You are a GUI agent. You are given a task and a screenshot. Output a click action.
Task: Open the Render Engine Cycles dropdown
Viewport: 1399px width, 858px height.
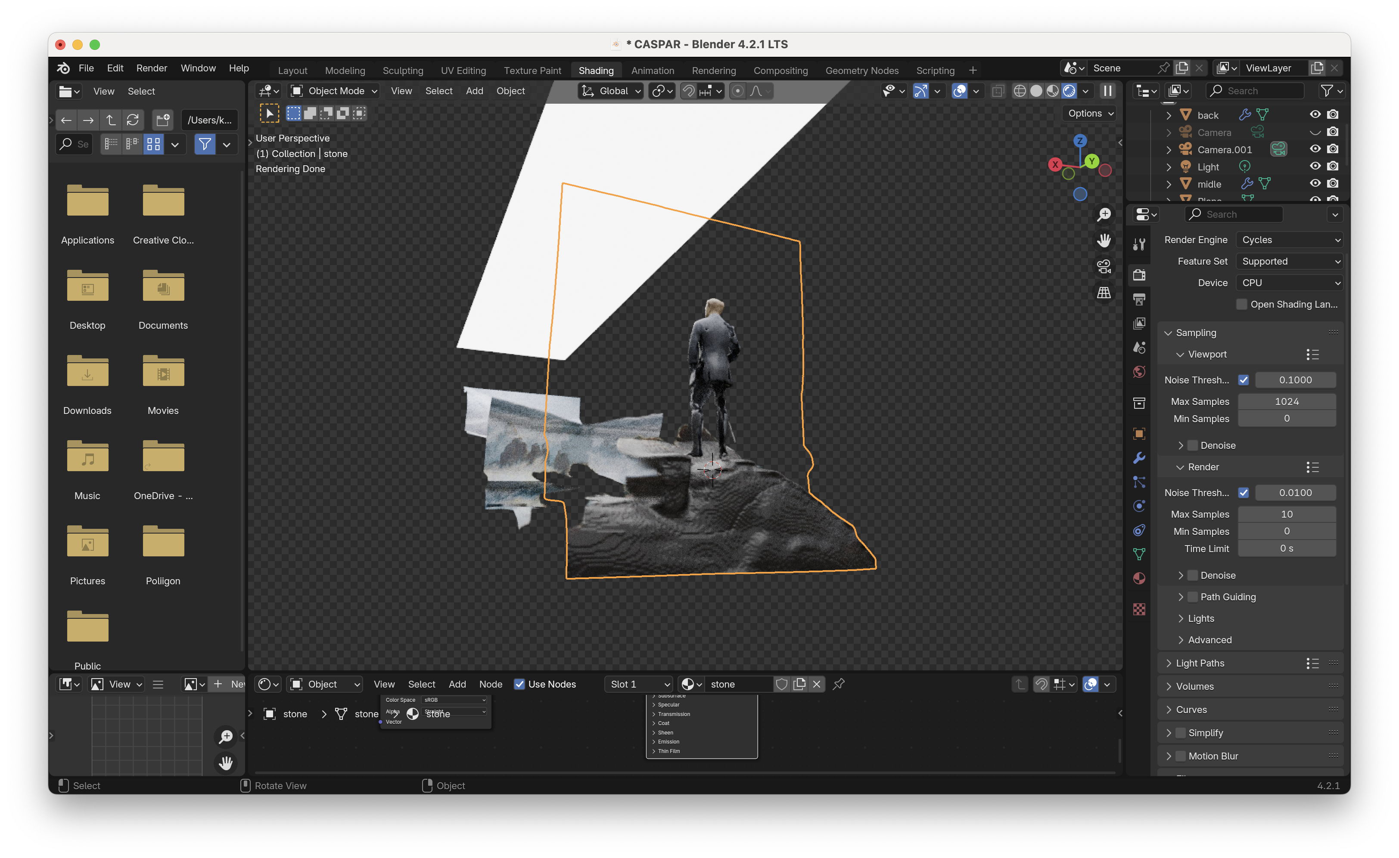pyautogui.click(x=1289, y=240)
